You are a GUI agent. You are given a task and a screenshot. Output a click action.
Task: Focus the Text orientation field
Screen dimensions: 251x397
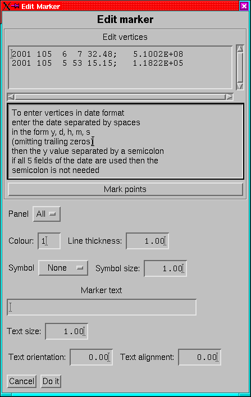click(91, 357)
